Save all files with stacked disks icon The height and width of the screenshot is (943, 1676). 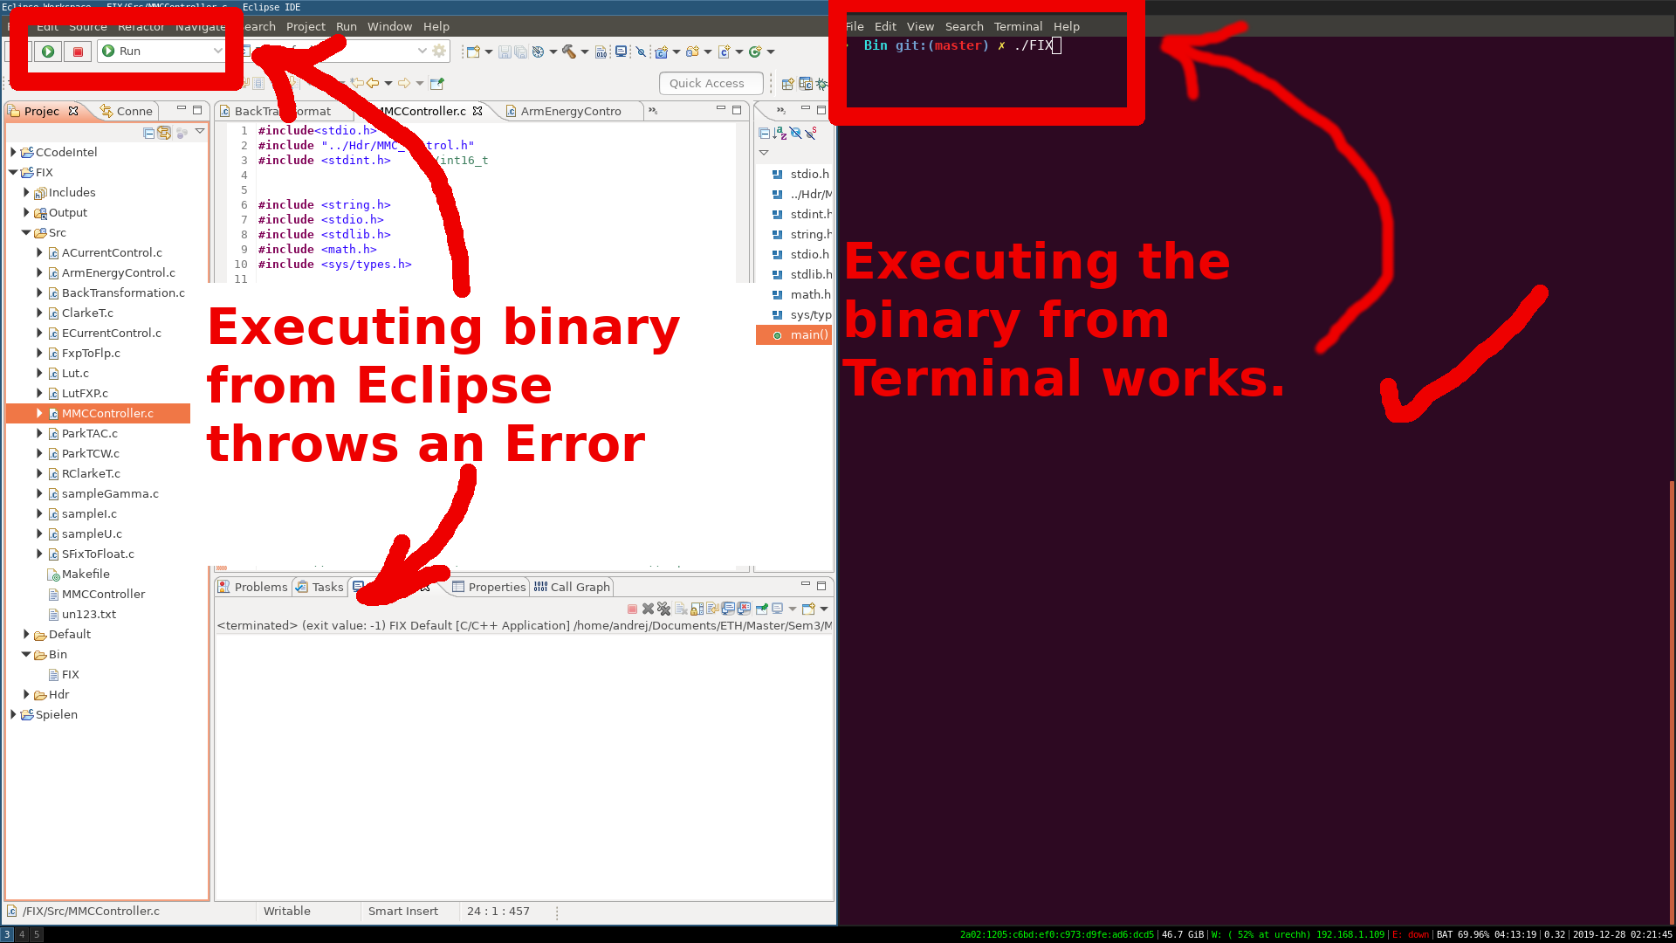click(521, 52)
